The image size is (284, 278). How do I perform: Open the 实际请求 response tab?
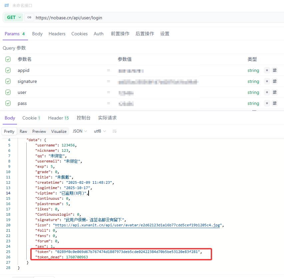(x=107, y=118)
